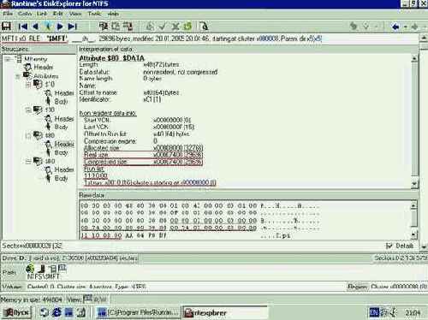The width and height of the screenshot is (428, 320).
Task: Jump to the last sector arrow
Action: pyautogui.click(x=73, y=27)
